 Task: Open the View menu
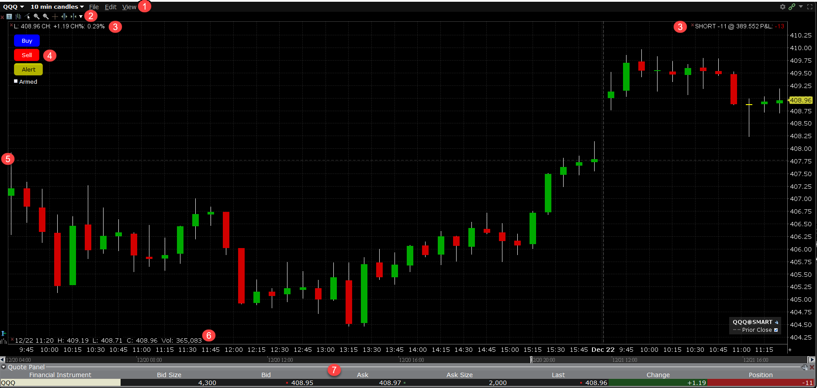pos(129,7)
